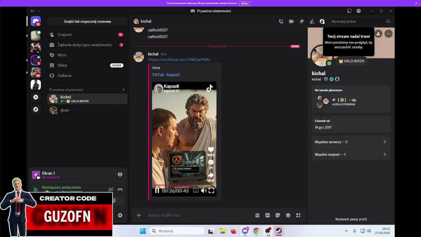421x237 pixels.
Task: Pause the TikTok video
Action: coord(157,191)
